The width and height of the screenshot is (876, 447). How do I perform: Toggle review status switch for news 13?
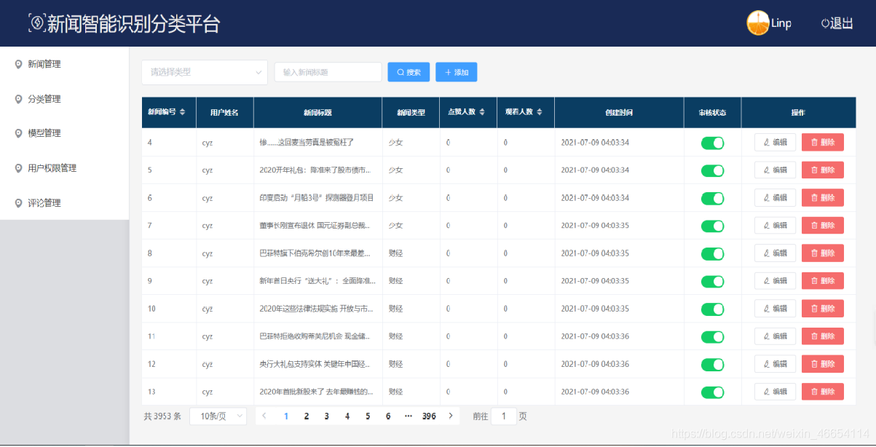point(713,392)
